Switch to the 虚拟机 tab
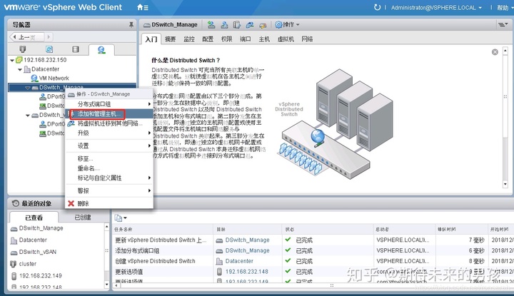This screenshot has height=296, width=514. (x=286, y=39)
